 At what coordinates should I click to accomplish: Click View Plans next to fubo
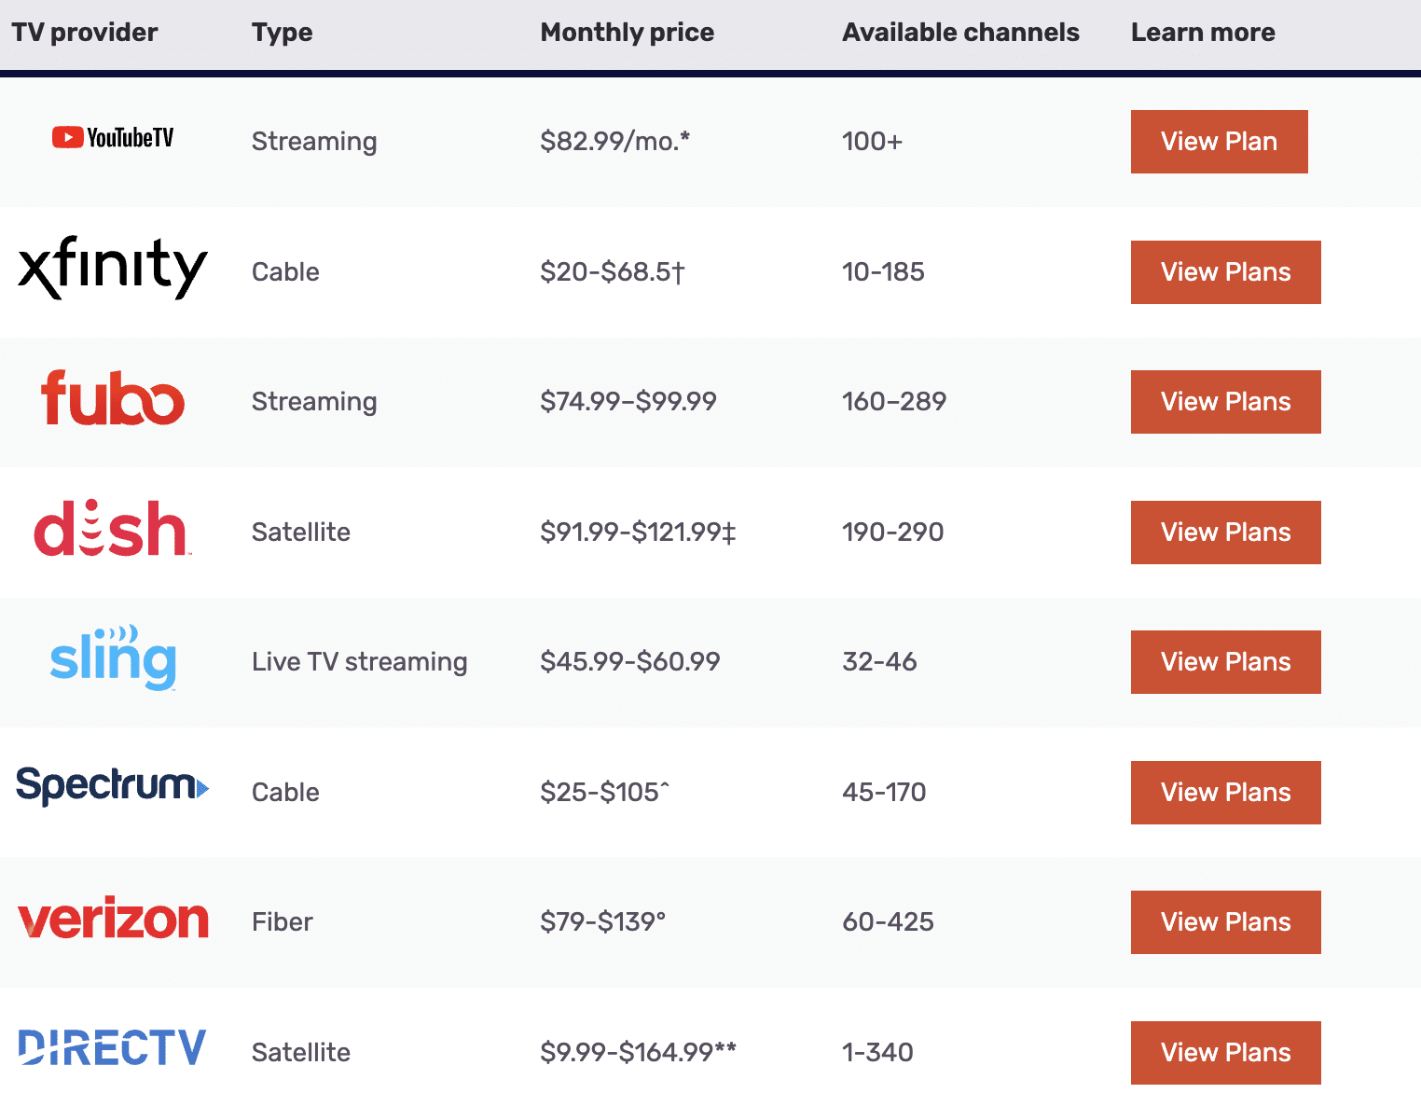(1225, 401)
